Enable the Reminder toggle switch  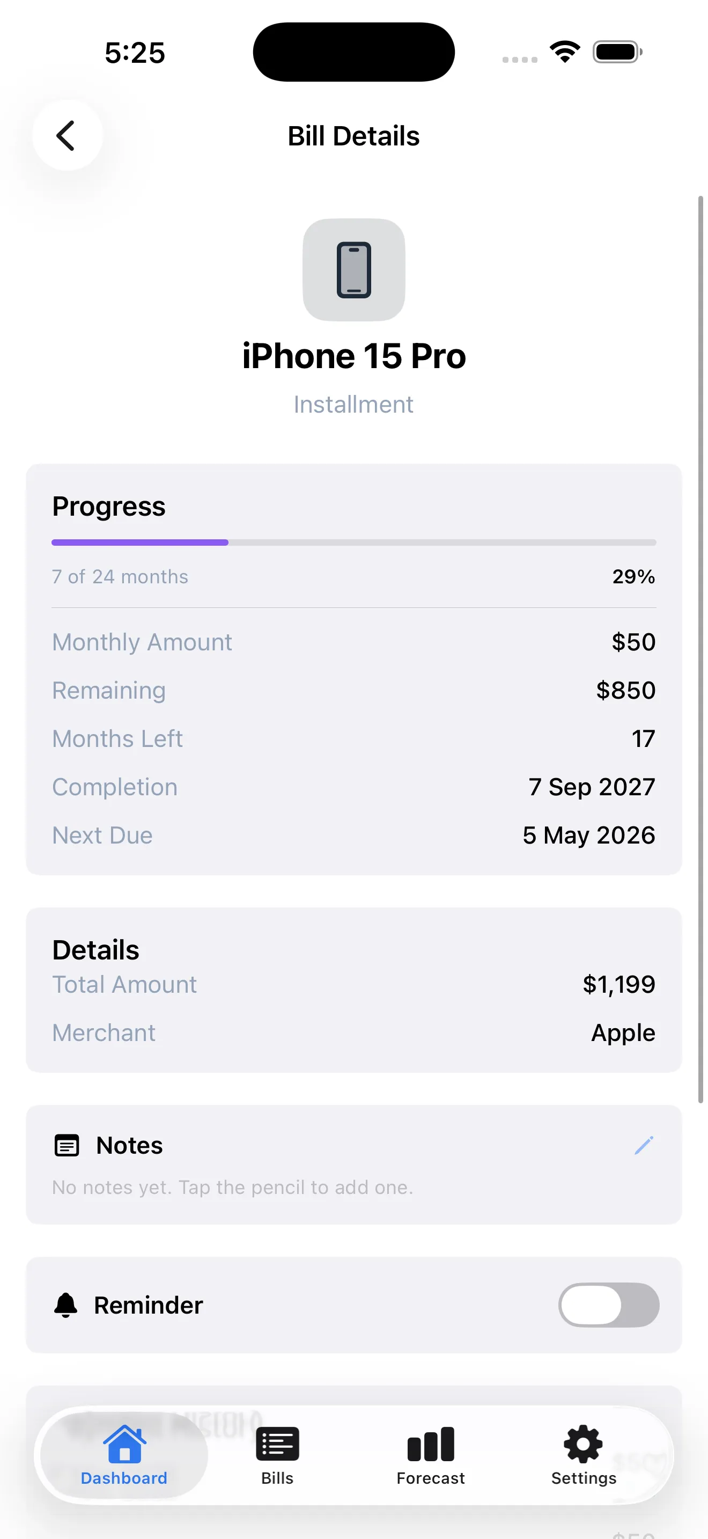[x=608, y=1305]
